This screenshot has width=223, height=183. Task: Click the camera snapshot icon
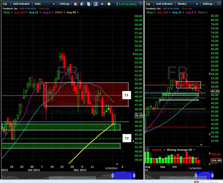[x=102, y=4]
